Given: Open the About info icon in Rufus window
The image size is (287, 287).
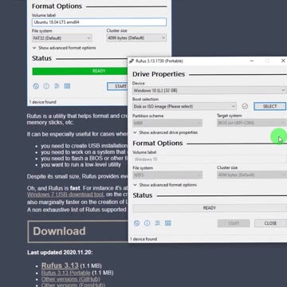Looking at the screenshot, I should 147,223.
